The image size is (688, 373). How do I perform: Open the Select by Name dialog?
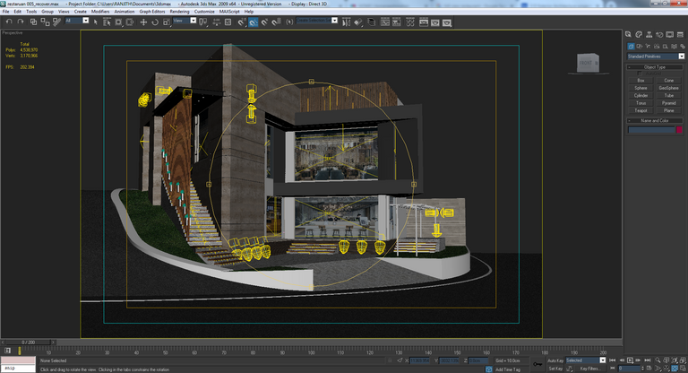coord(107,22)
